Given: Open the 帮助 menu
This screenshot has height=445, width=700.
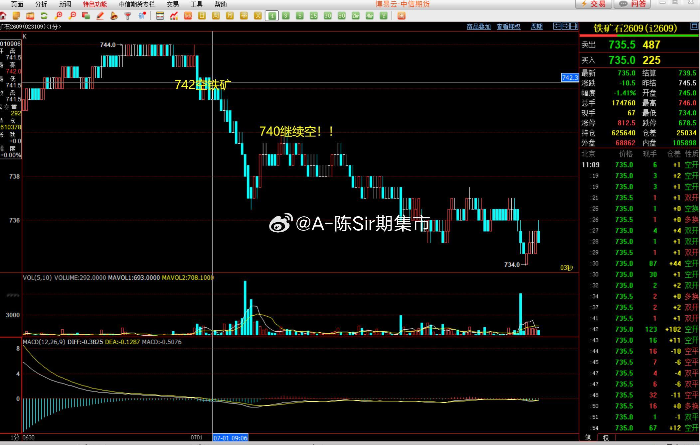Looking at the screenshot, I should click(x=221, y=4).
